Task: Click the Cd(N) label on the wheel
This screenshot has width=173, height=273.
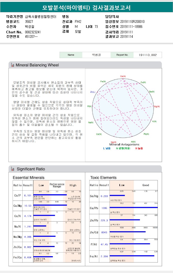Action: point(99,134)
